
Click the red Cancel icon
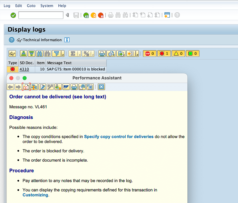(x=101, y=15)
